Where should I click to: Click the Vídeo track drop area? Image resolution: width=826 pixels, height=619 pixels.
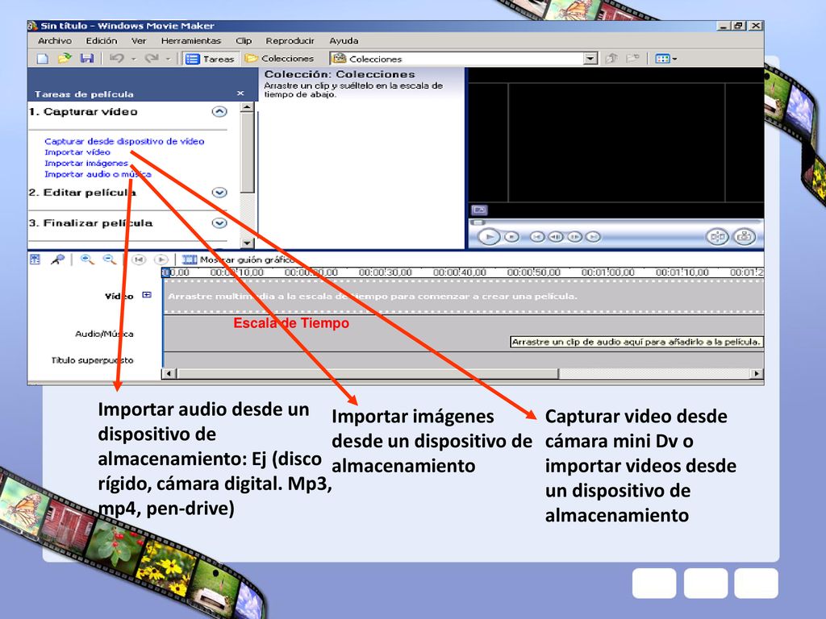[x=464, y=297]
